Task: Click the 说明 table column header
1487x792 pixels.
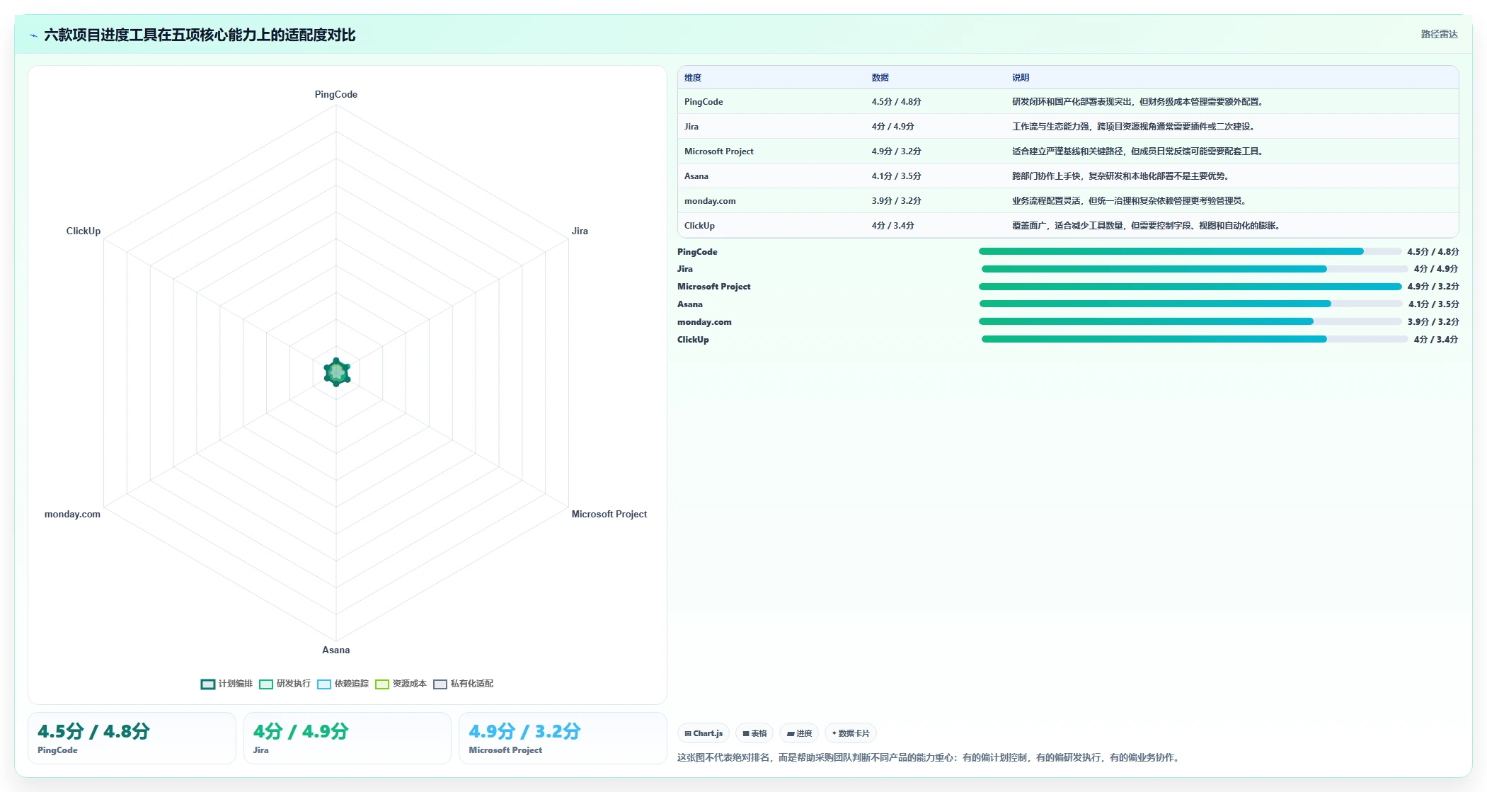Action: click(x=1021, y=78)
